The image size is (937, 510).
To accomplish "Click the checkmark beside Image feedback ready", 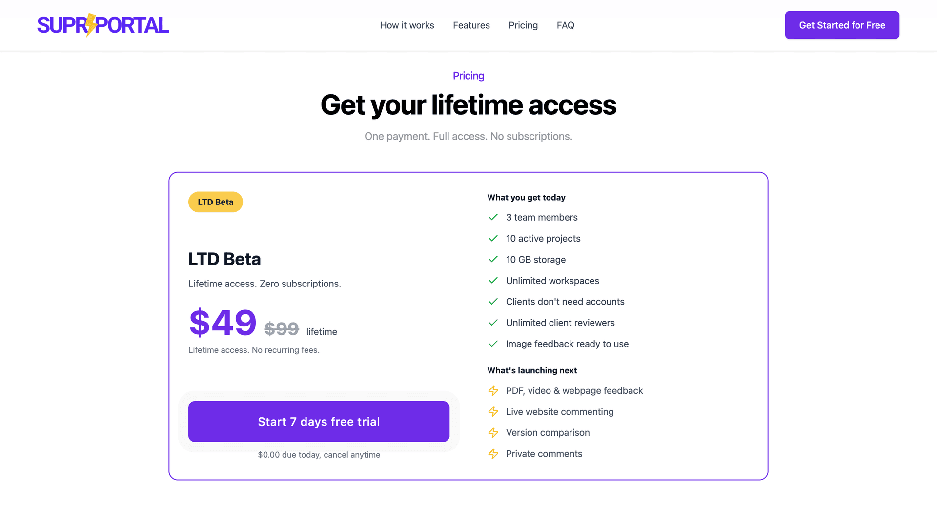I will (493, 344).
